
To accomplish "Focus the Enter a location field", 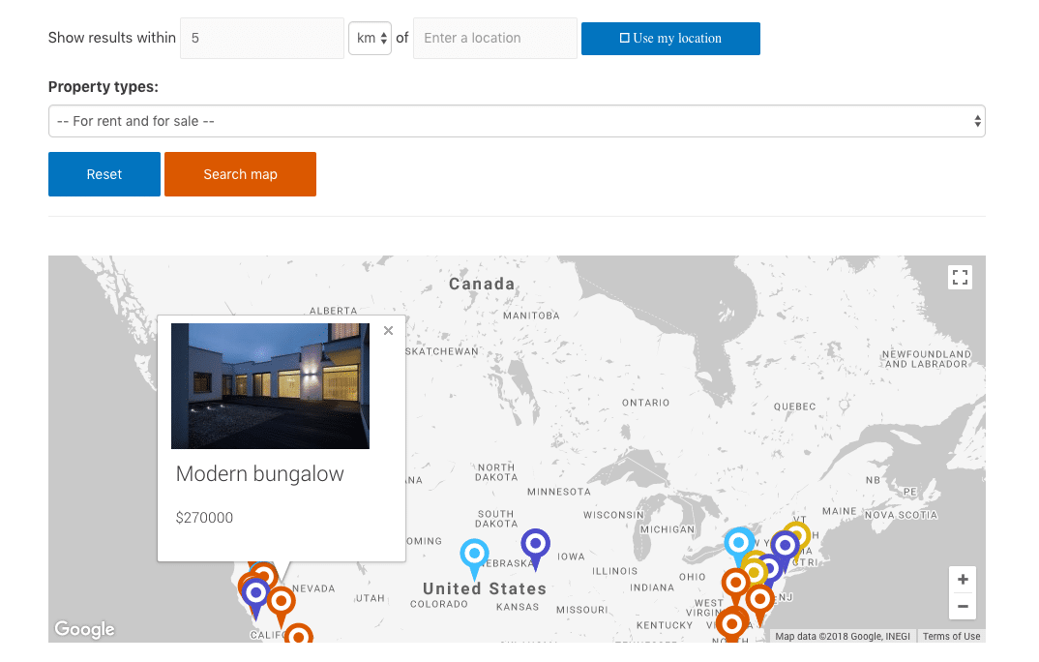I will coord(495,39).
